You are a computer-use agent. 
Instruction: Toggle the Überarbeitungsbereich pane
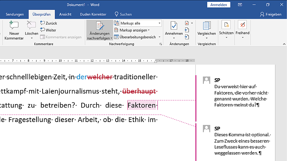coord(135,37)
